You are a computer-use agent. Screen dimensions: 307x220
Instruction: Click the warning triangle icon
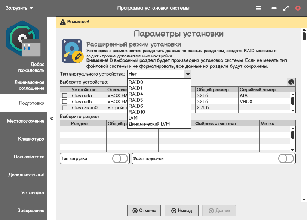[x=63, y=22]
